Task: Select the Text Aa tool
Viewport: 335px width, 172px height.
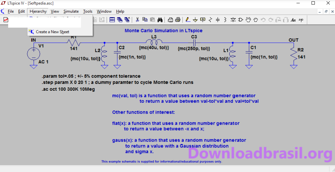Action: pyautogui.click(x=293, y=20)
